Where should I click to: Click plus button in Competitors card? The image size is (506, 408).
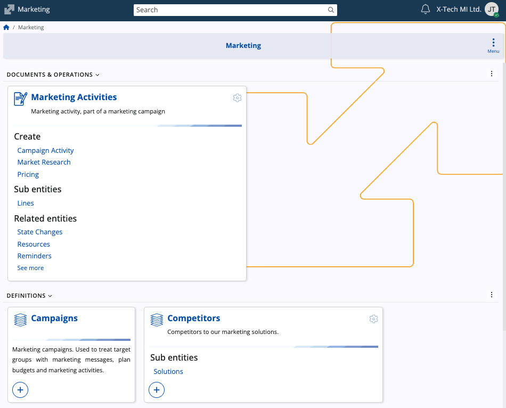pyautogui.click(x=157, y=390)
